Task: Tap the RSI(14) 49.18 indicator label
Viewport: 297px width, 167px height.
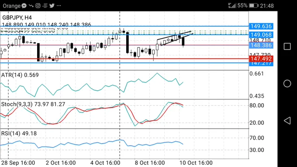Action: pyautogui.click(x=19, y=133)
